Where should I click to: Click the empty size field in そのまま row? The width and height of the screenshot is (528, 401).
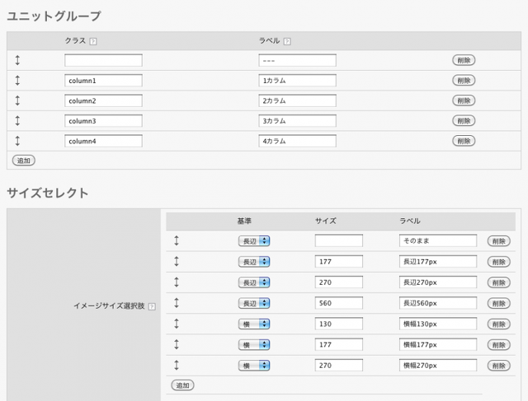coord(338,241)
